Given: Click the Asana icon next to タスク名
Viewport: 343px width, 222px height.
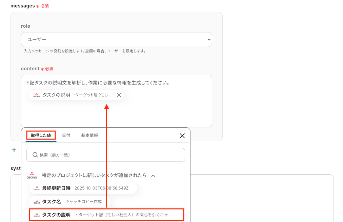Looking at the screenshot, I should [37, 201].
